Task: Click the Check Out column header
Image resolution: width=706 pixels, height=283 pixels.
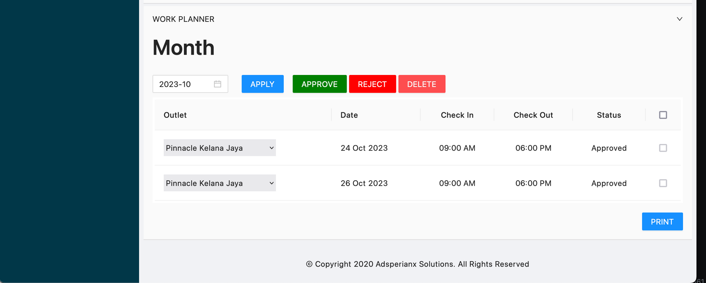Action: coord(533,115)
